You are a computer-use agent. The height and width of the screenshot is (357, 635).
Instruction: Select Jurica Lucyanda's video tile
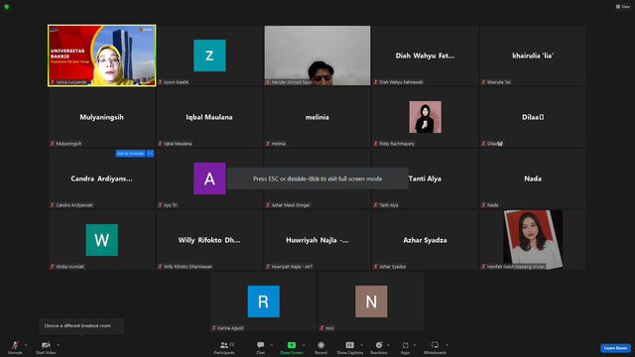(101, 56)
